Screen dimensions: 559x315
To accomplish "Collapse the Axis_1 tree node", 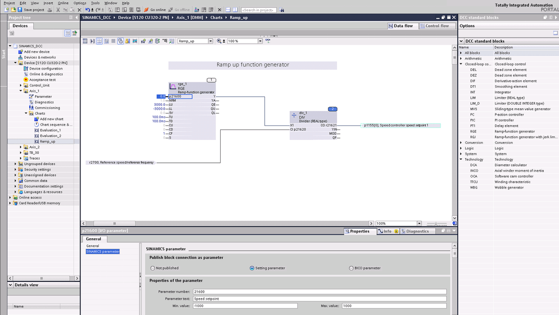I will (x=21, y=91).
